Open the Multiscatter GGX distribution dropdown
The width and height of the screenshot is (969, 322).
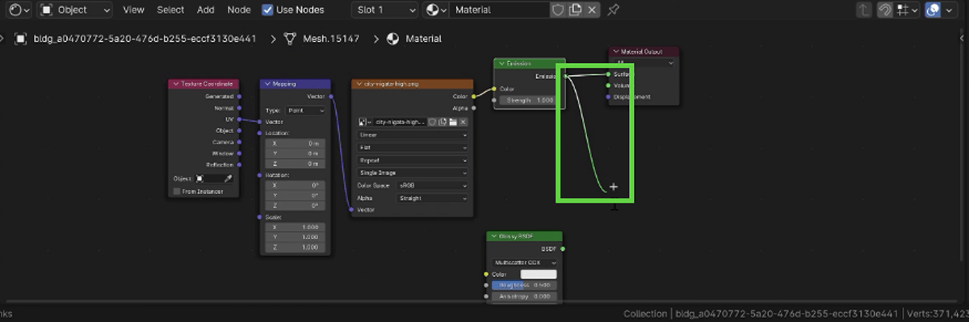pyautogui.click(x=525, y=262)
